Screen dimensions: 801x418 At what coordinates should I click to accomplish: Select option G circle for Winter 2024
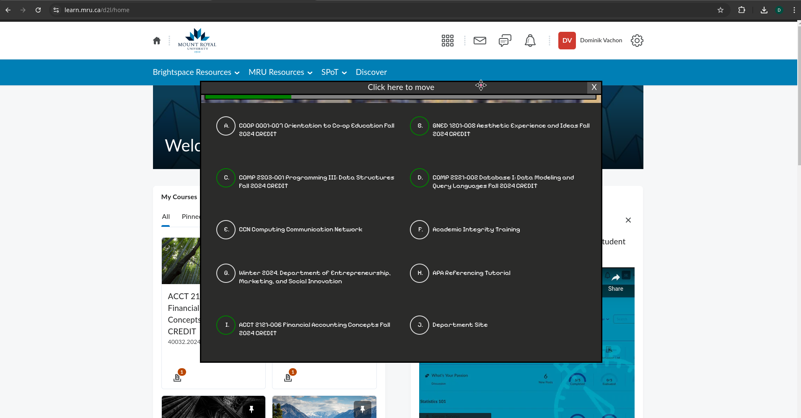pos(226,273)
